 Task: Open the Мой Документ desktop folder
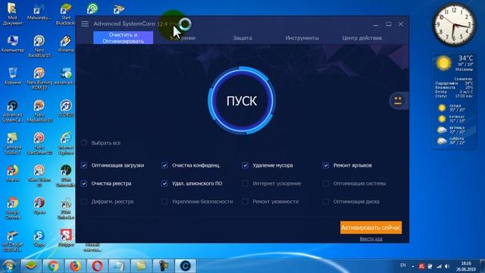[x=12, y=14]
